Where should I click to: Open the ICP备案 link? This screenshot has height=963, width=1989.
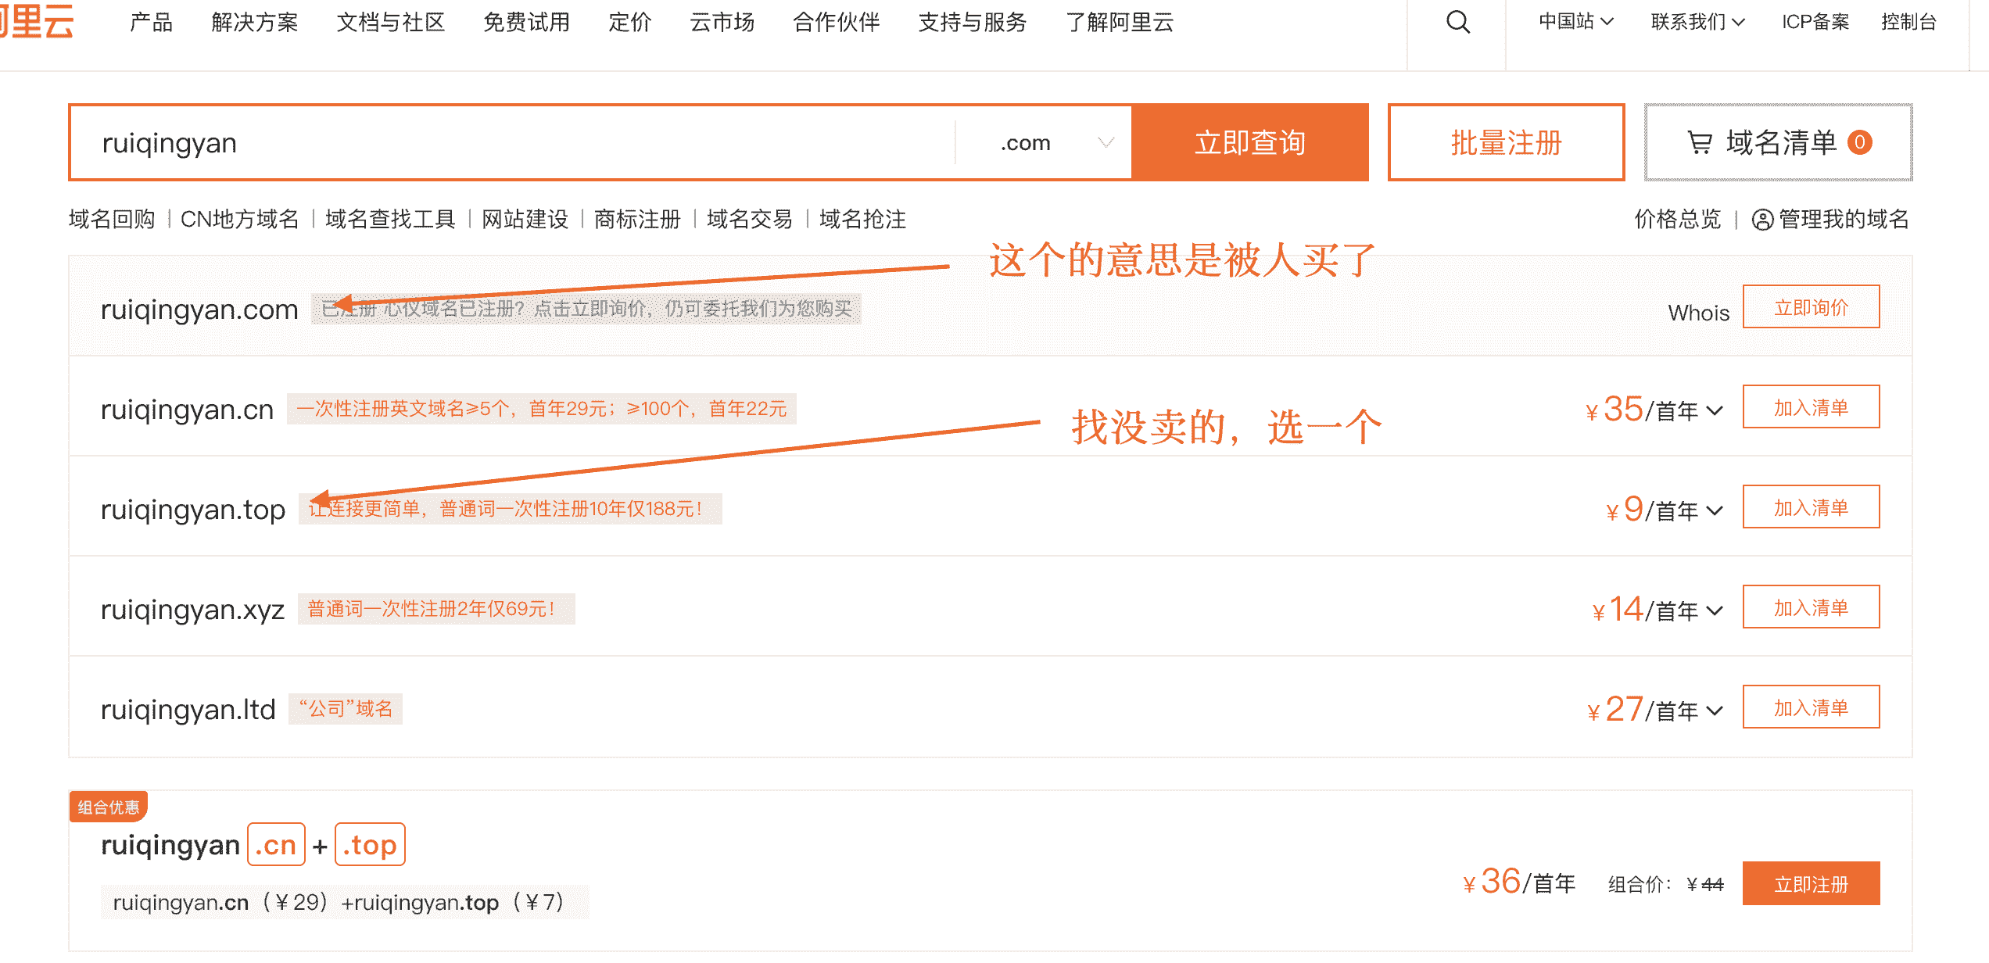pos(1815,22)
